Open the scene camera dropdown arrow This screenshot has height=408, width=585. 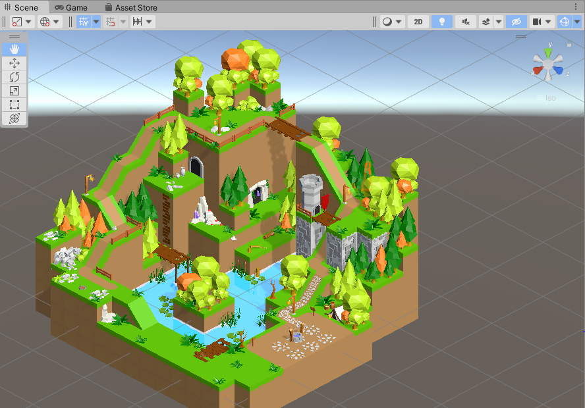point(548,22)
